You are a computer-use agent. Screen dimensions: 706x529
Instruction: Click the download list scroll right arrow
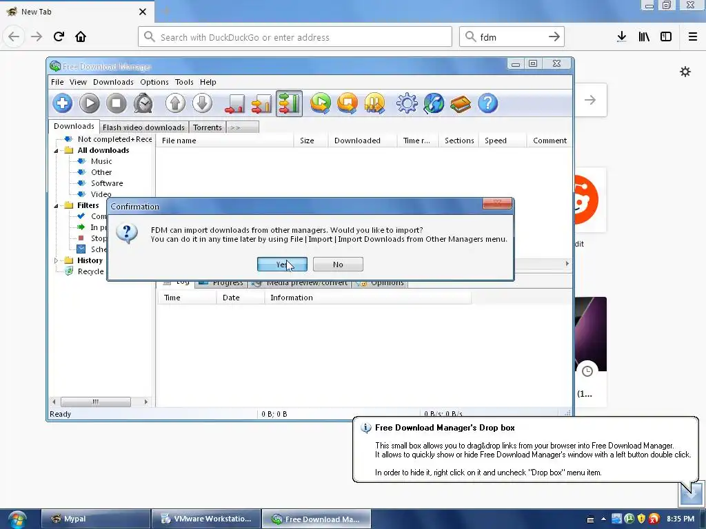[x=567, y=264]
